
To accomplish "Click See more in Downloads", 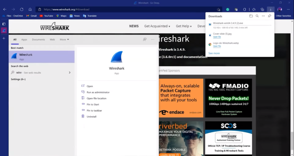I will (214, 53).
